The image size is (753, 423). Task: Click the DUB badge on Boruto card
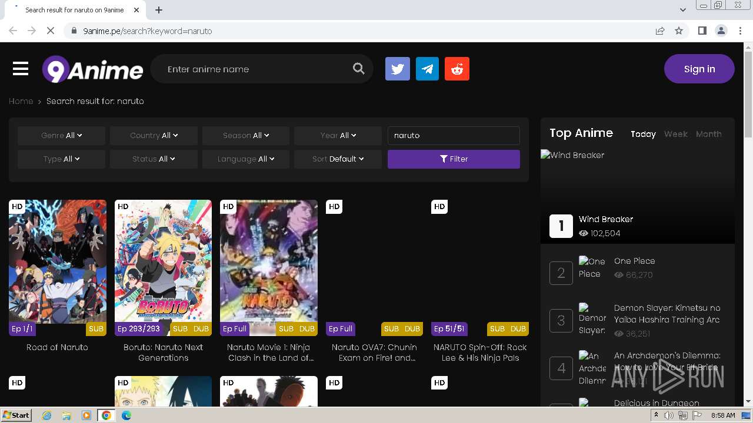pyautogui.click(x=201, y=329)
